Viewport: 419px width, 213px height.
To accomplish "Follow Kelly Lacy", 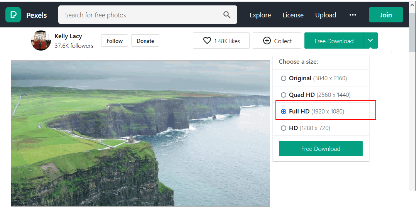I will 115,41.
